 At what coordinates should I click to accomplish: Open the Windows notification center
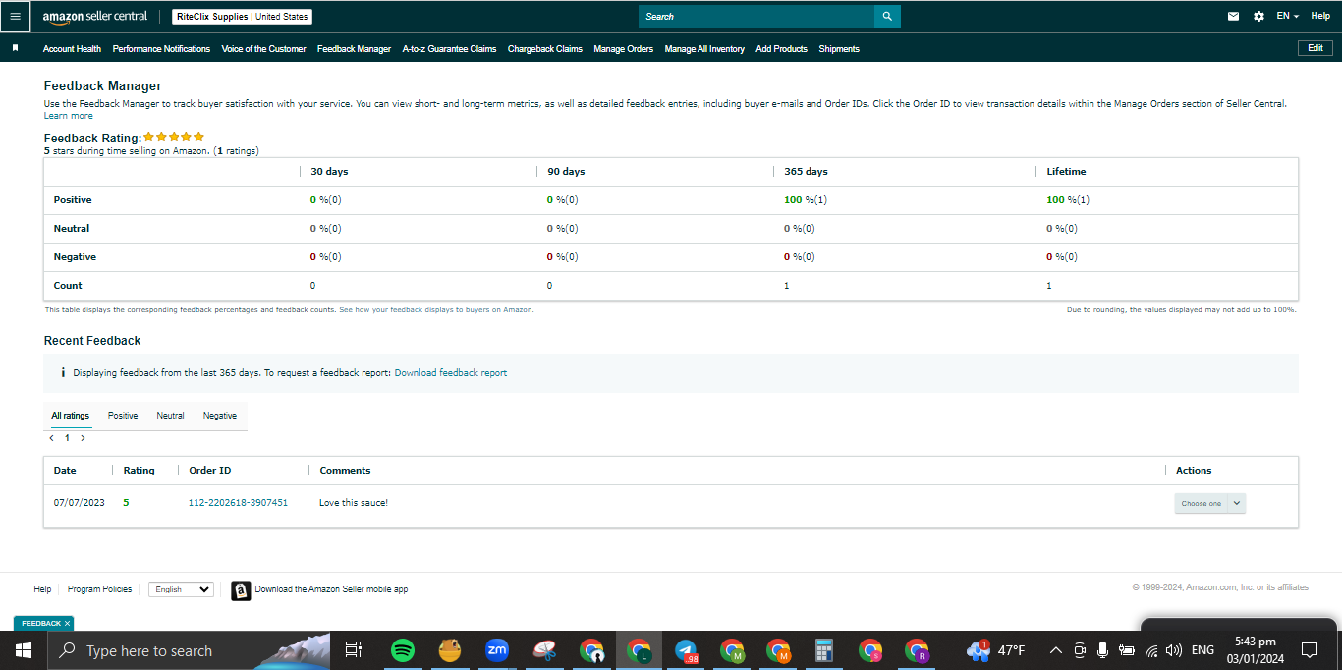(1309, 650)
